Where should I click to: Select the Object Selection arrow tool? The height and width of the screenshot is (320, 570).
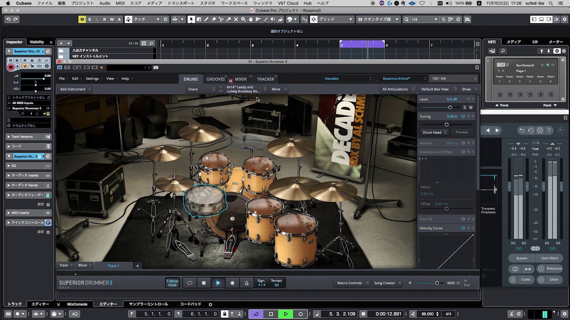coord(191,19)
